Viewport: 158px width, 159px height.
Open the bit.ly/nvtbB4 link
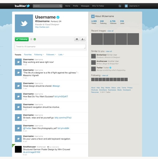(63, 128)
